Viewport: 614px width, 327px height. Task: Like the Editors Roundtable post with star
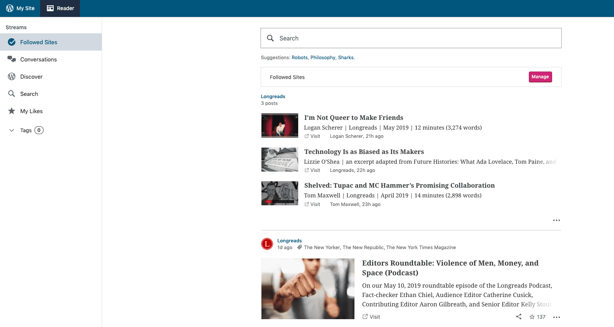pos(532,317)
